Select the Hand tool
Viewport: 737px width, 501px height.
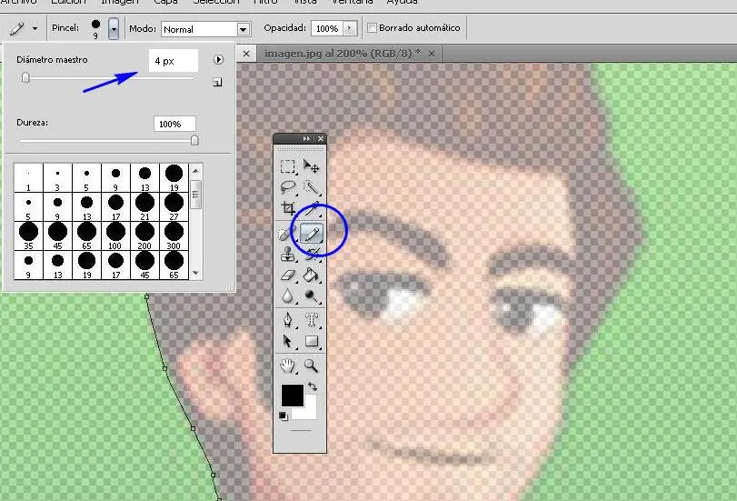pos(288,366)
